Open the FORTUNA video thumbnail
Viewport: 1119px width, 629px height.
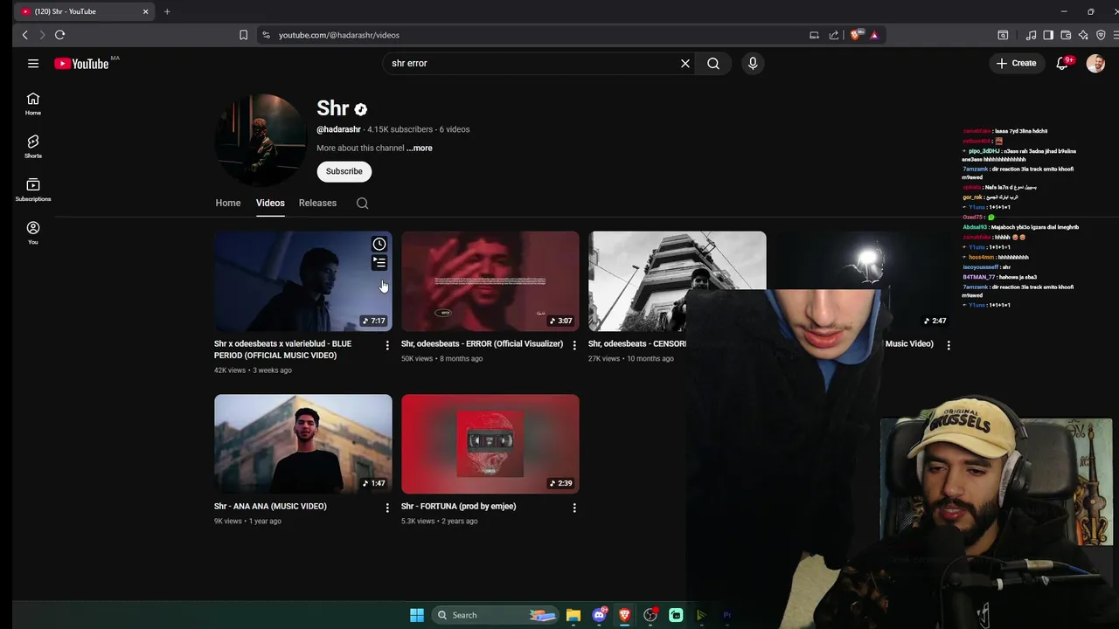pos(490,444)
